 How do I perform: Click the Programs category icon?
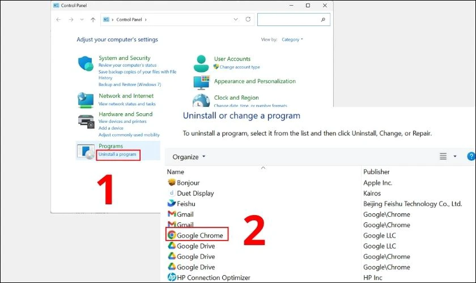coord(86,152)
